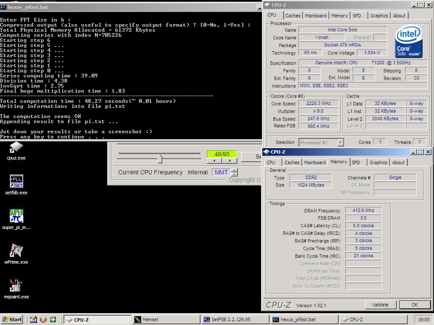
Task: Close the lower CPU-Z Memory window
Action: (428, 152)
